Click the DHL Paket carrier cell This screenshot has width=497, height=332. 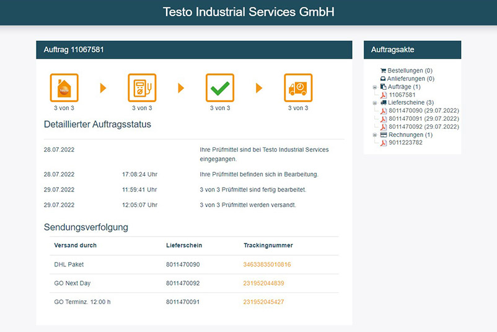click(69, 264)
